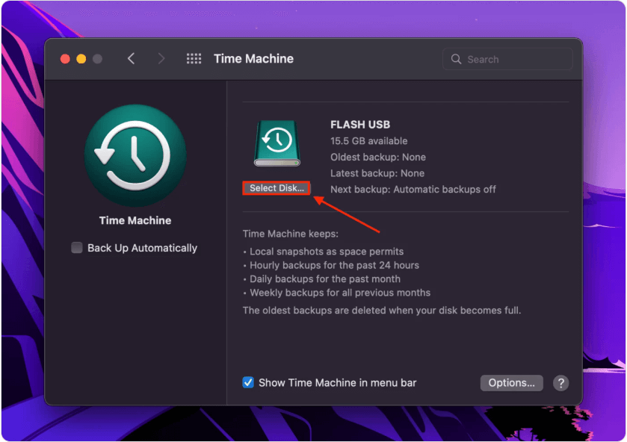Click the 15.5 GB available text

(x=369, y=141)
